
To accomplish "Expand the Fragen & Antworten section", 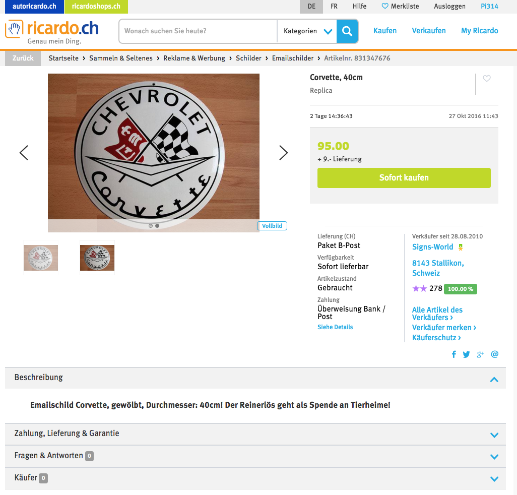I will [x=255, y=456].
